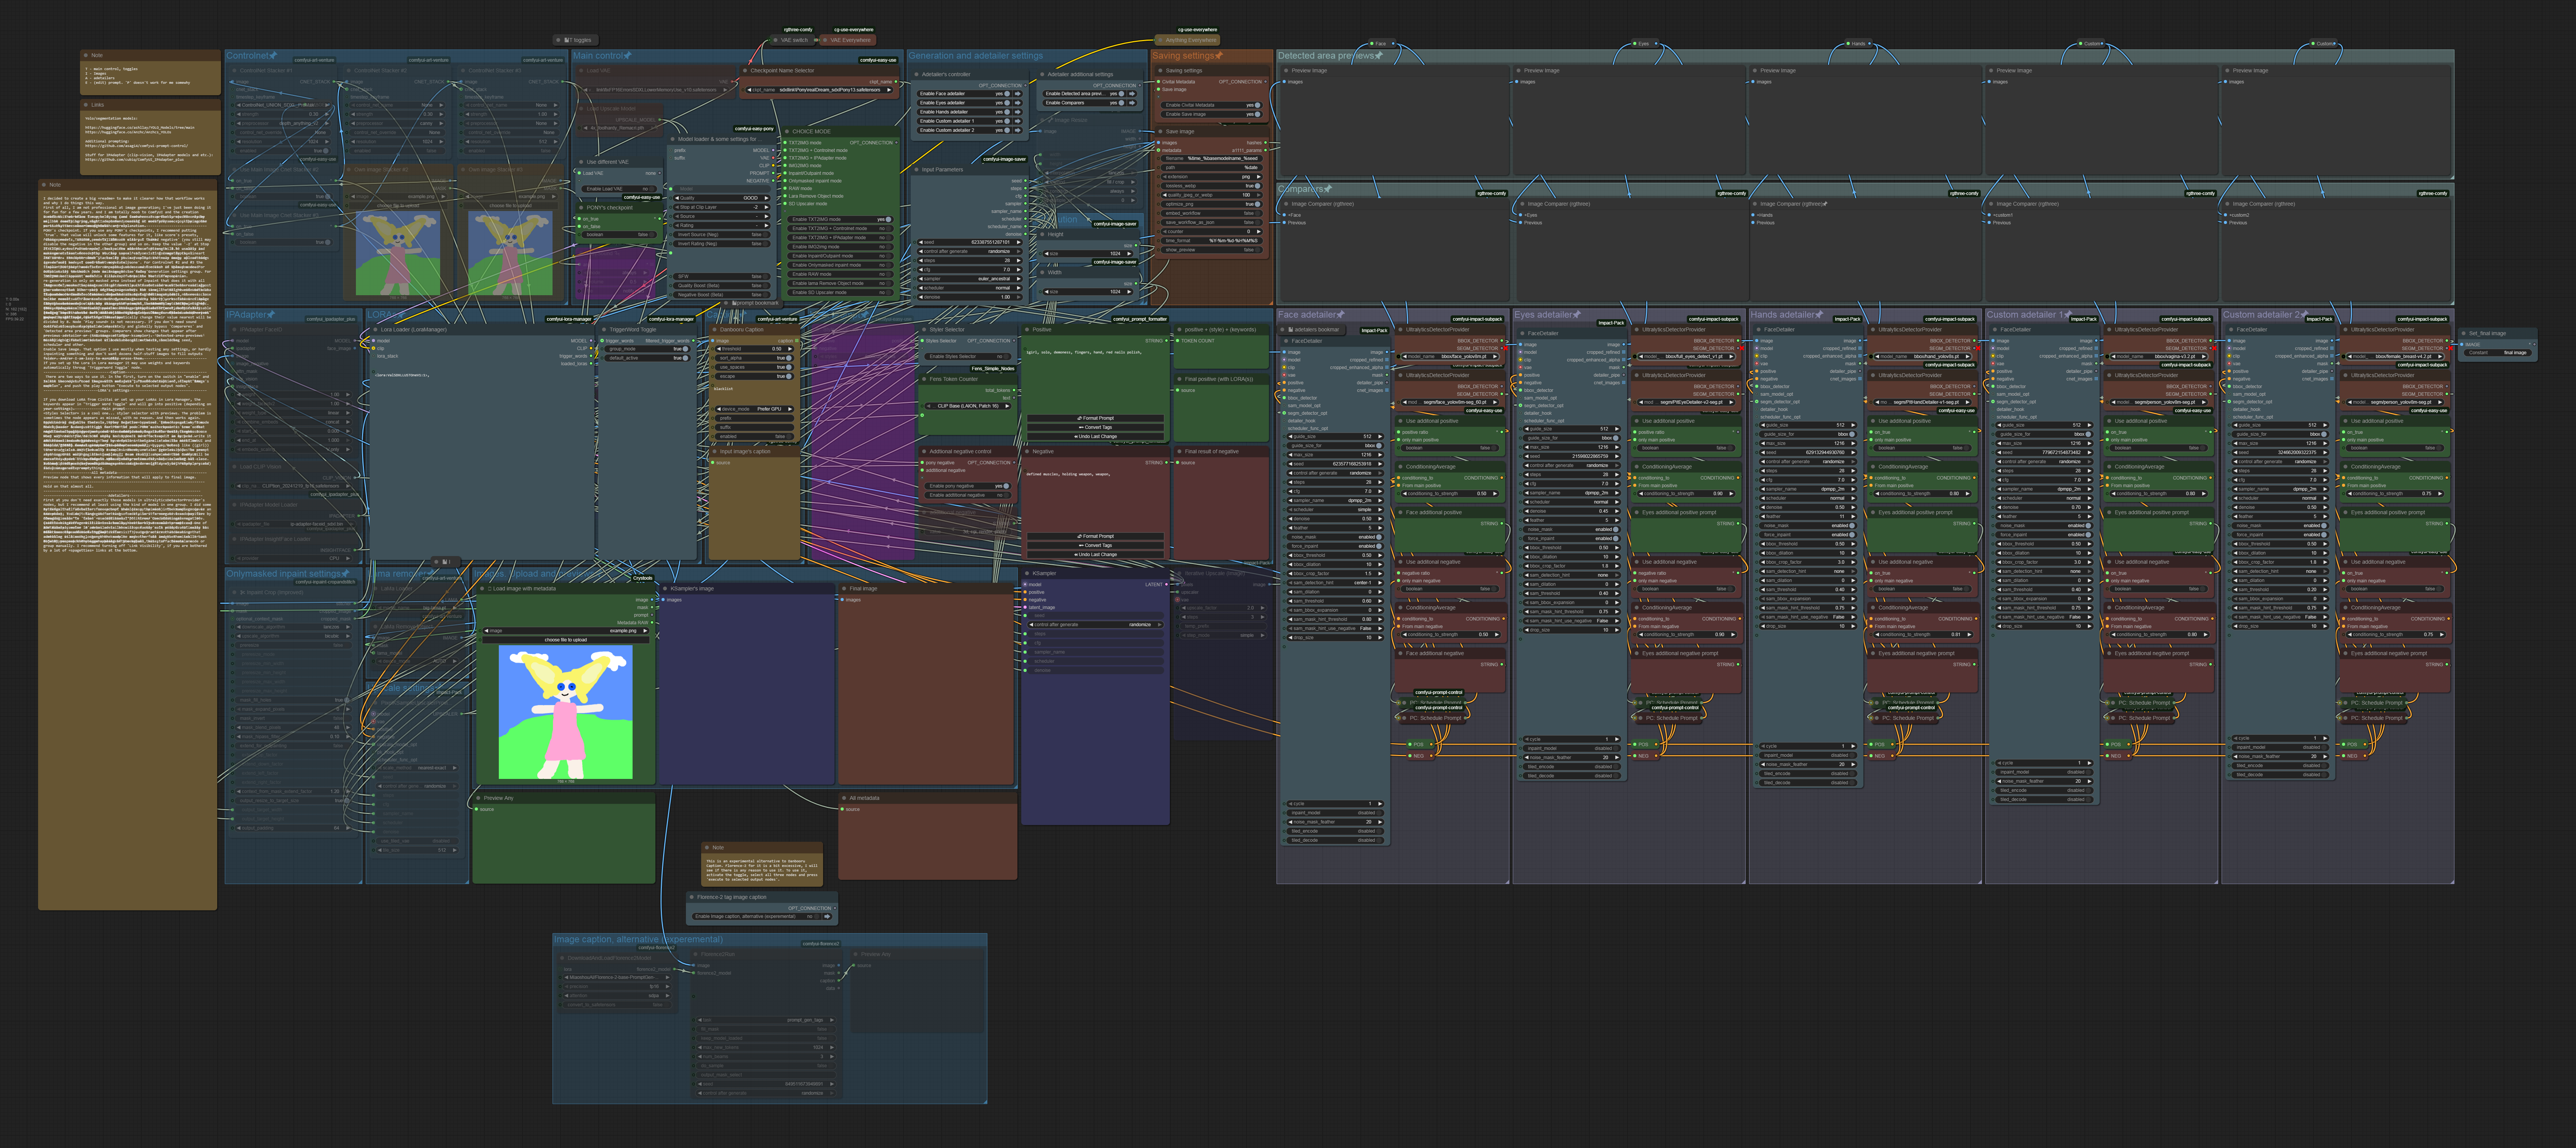The width and height of the screenshot is (2576, 1148).
Task: Toggle Enable Eyes adetailer switch
Action: [x=1007, y=103]
